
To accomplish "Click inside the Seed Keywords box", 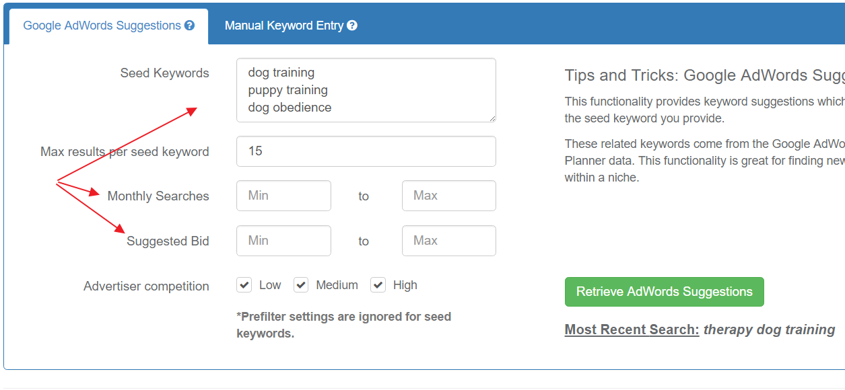I will tap(366, 90).
